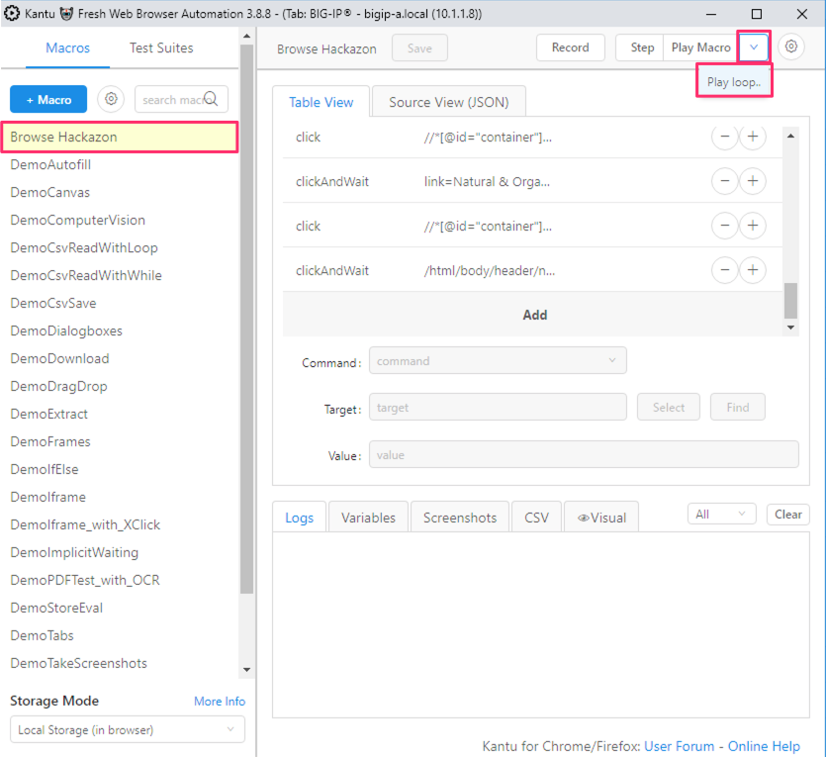Open the Table View tab
Image resolution: width=826 pixels, height=757 pixels.
(321, 102)
